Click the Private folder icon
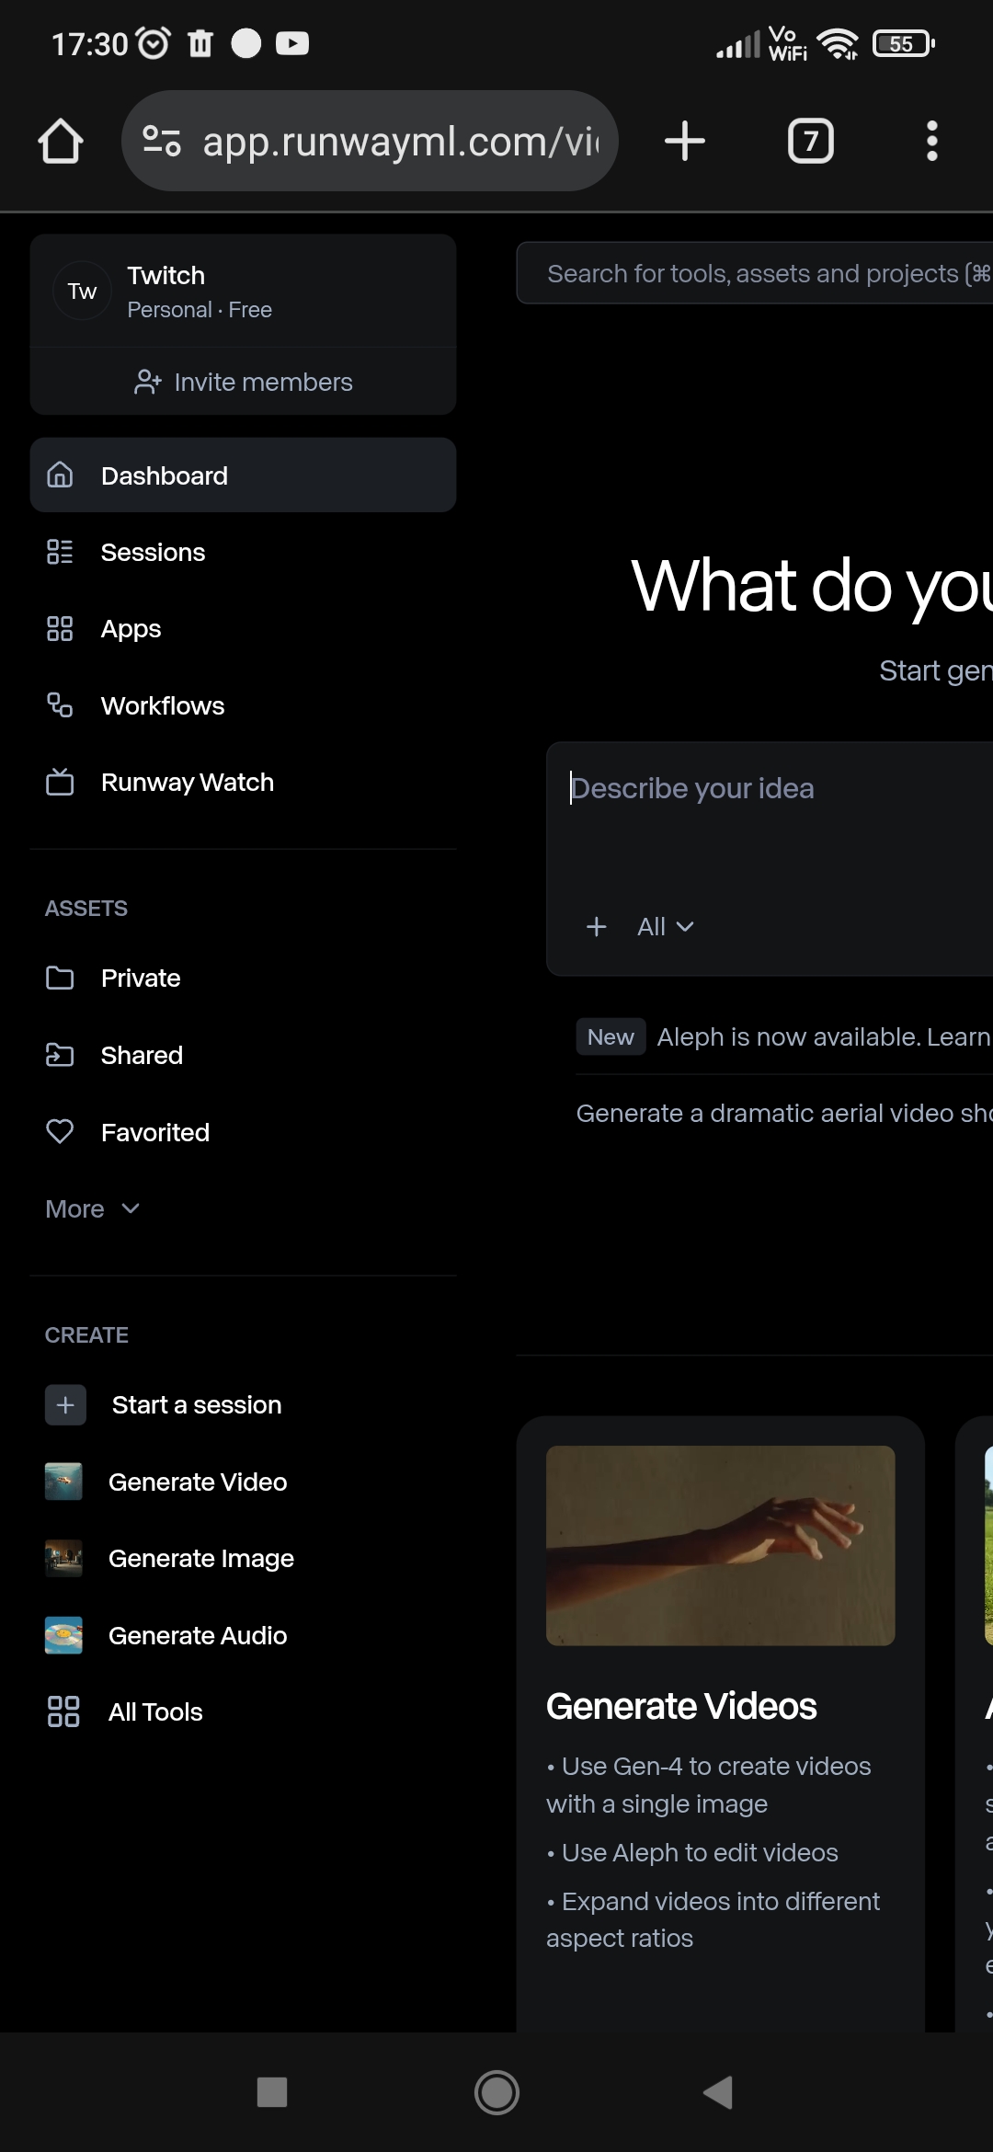 click(x=60, y=978)
